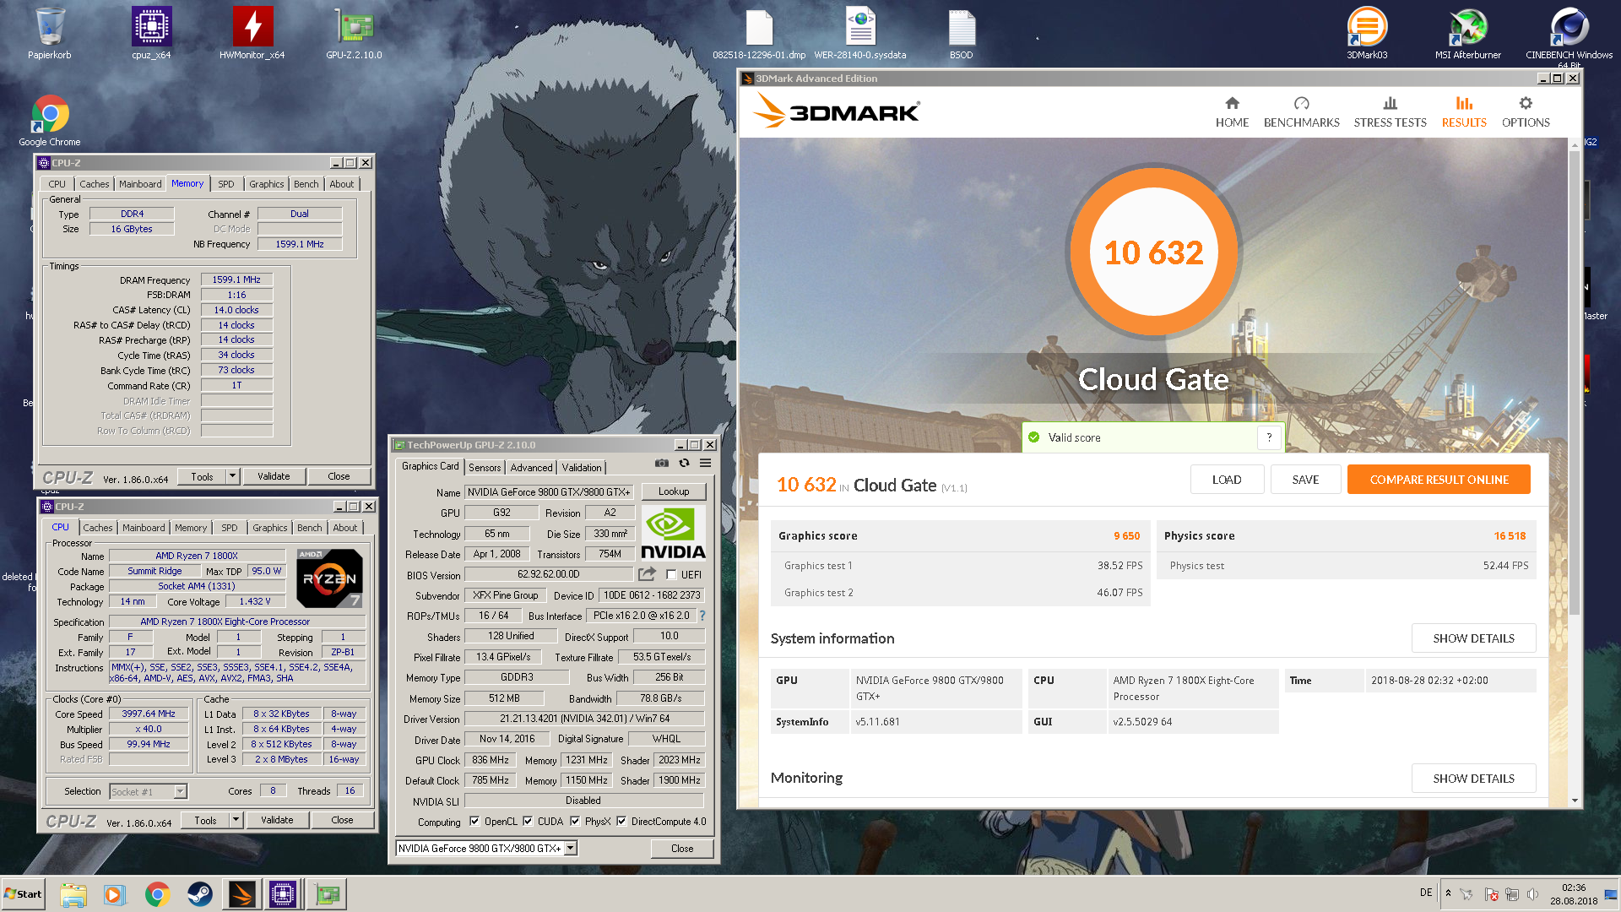Open the HWMonitor_x64 desktop shortcut
This screenshot has height=912, width=1621.
252,34
